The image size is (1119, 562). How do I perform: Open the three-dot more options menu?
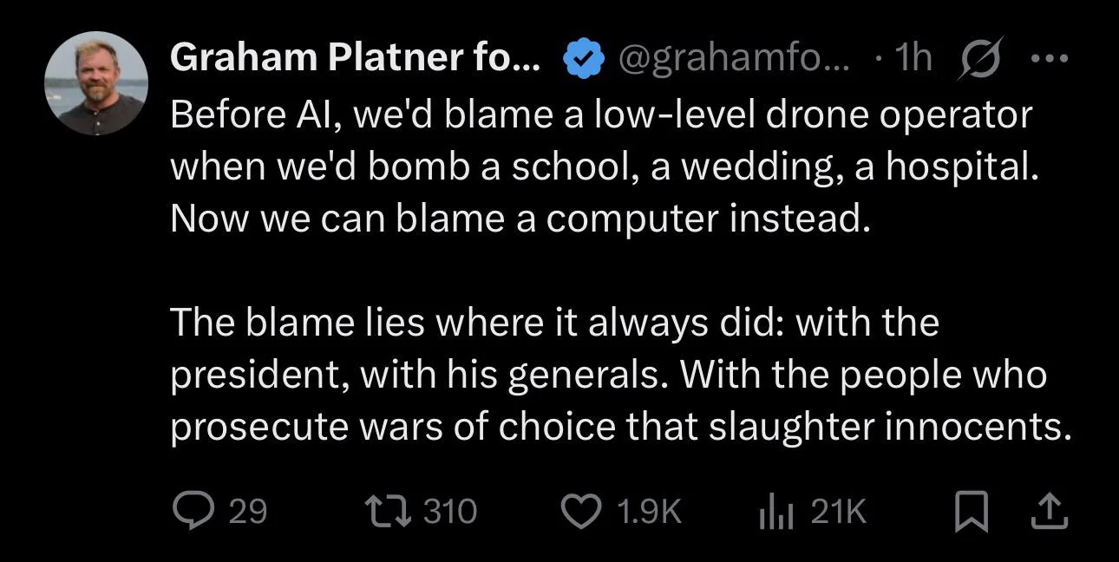pyautogui.click(x=1050, y=59)
